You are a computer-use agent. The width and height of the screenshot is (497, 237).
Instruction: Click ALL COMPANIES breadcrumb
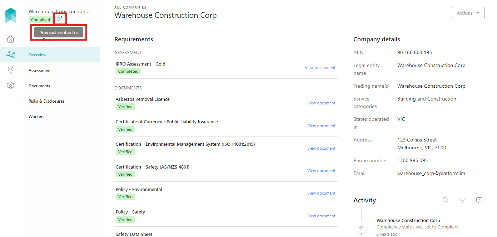click(x=130, y=7)
